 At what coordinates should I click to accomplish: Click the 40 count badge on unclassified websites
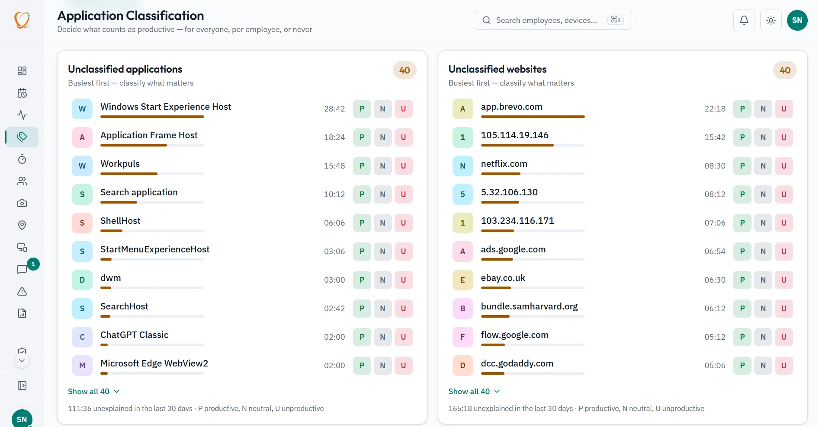tap(785, 70)
